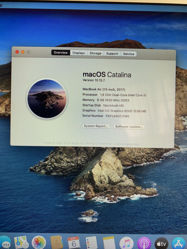Click the Software Update button
The image size is (187, 249).
[x=129, y=127]
